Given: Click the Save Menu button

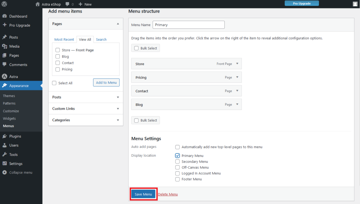Looking at the screenshot, I should point(143,194).
